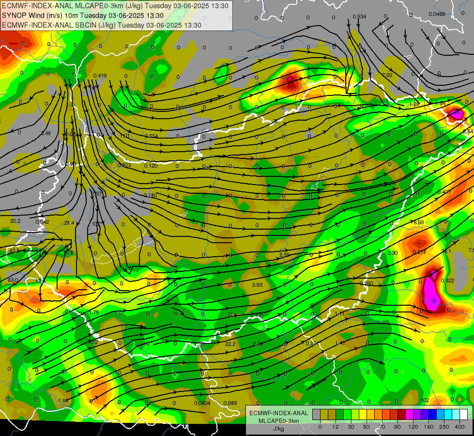The image size is (474, 436).
Task: Click the station value 2.26
Action: point(258,344)
